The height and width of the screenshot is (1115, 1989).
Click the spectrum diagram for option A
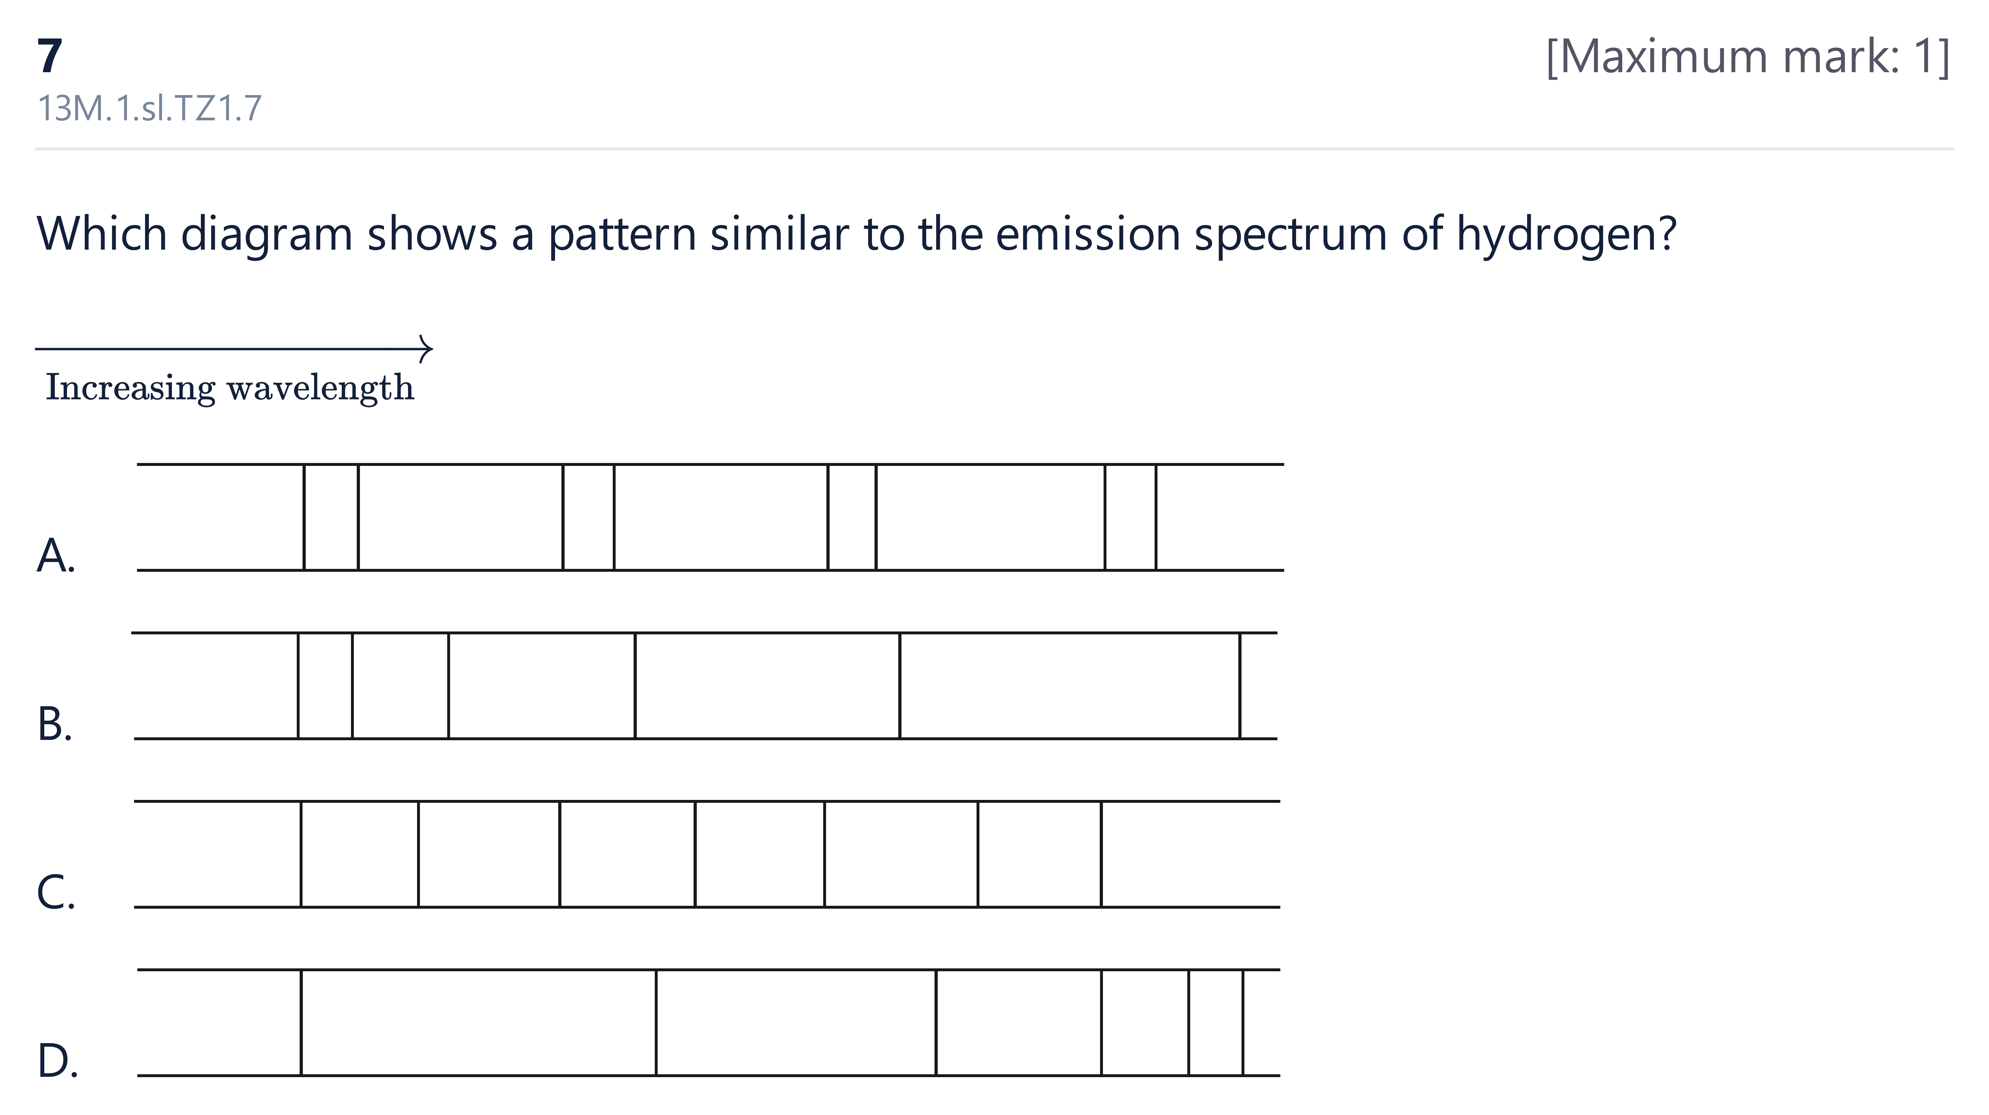[710, 517]
